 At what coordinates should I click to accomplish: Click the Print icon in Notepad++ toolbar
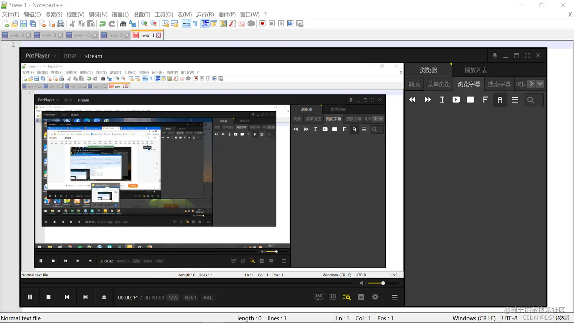tap(61, 24)
